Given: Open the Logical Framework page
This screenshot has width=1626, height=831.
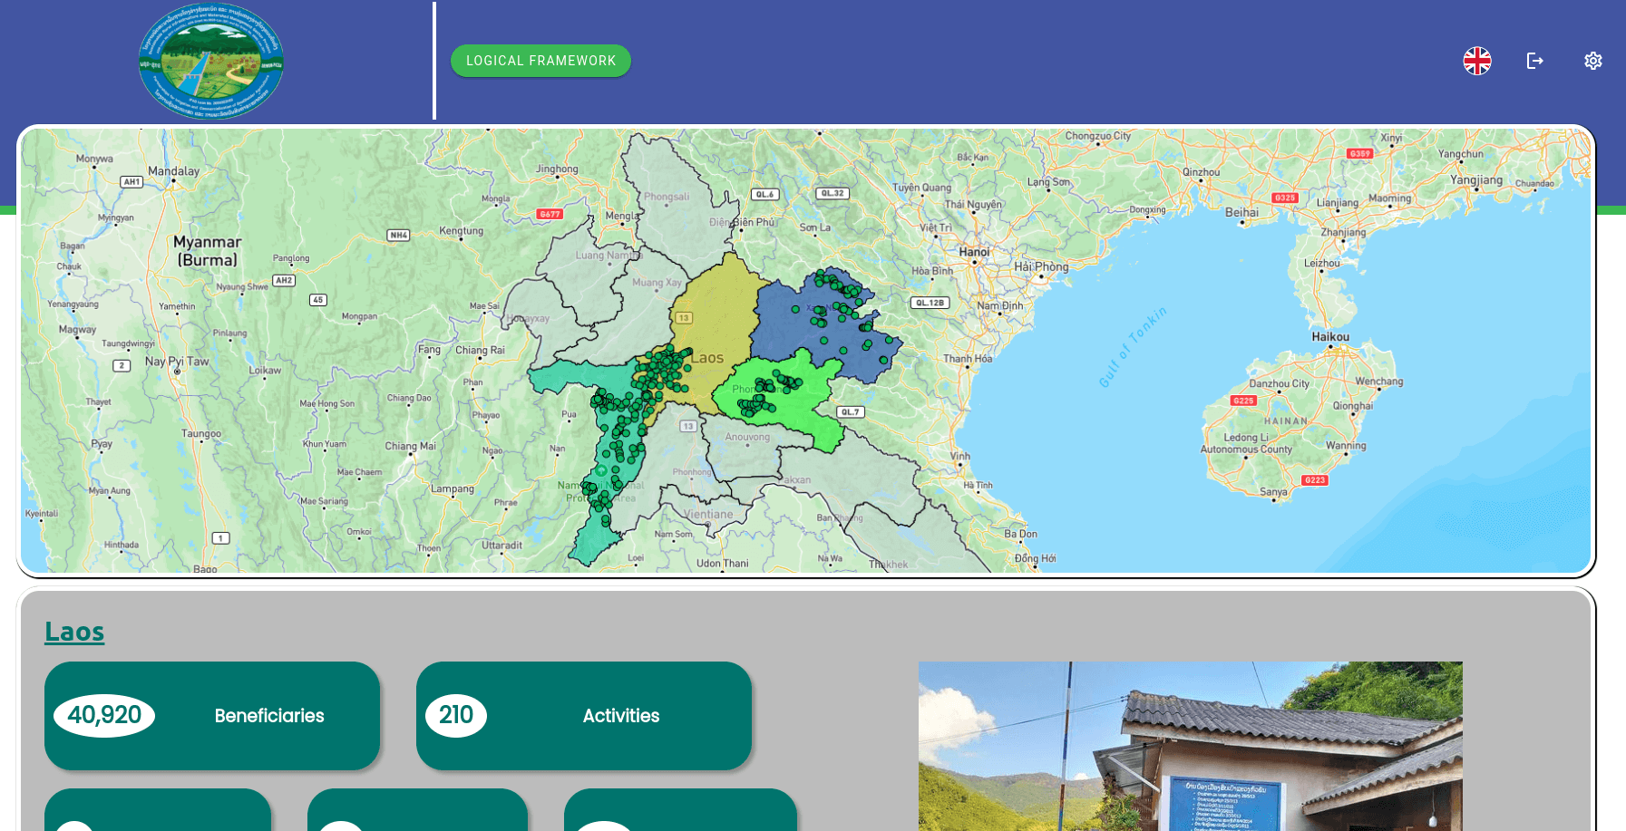Looking at the screenshot, I should pos(540,61).
